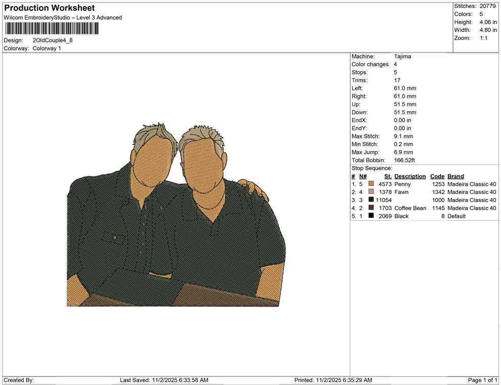Click the Fawn color swatch
This screenshot has height=385, width=501.
tap(371, 191)
